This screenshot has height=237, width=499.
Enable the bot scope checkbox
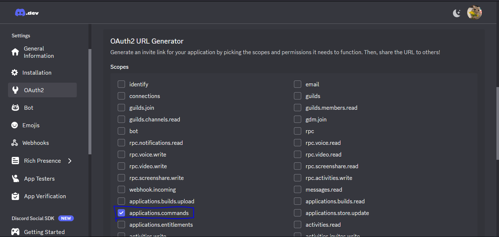[121, 131]
